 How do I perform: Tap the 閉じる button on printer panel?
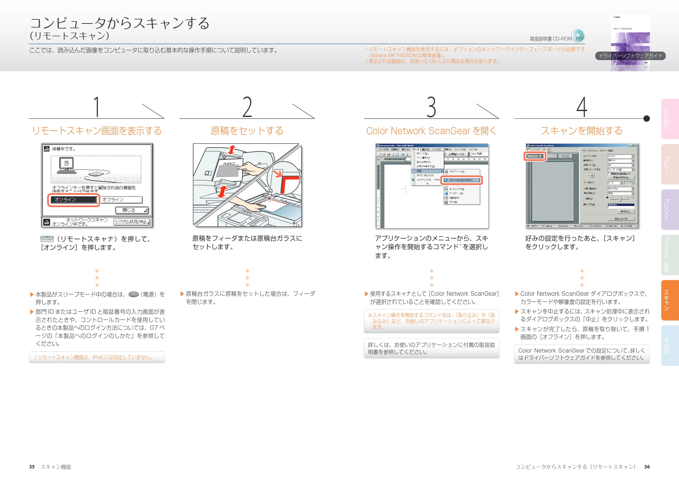[x=132, y=210]
